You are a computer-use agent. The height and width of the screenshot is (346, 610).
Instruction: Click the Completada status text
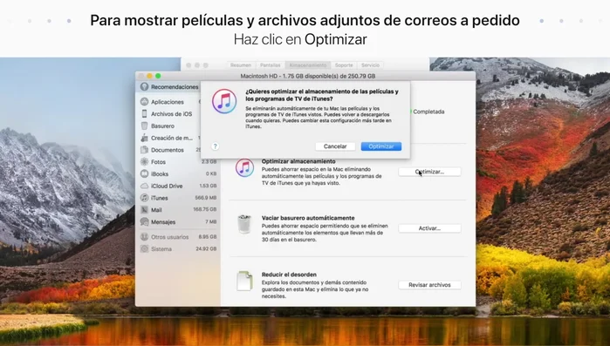(x=428, y=112)
